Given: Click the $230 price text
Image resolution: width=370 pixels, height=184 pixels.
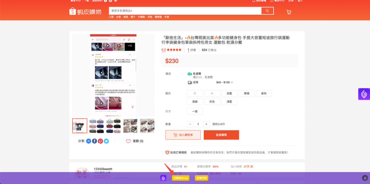Looking at the screenshot, I should (x=172, y=61).
